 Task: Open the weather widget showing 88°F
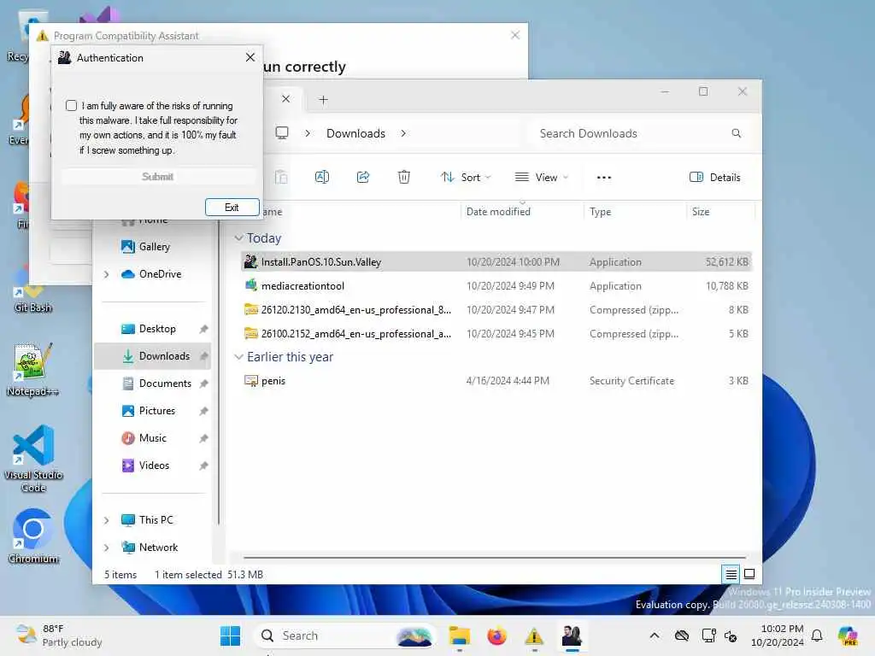(x=59, y=635)
